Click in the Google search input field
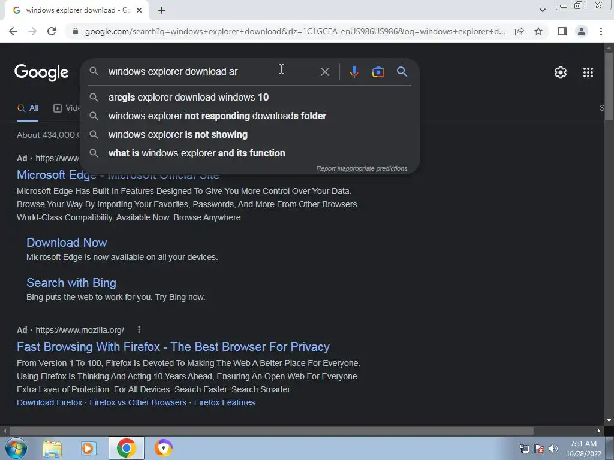This screenshot has width=614, height=460. pos(212,72)
